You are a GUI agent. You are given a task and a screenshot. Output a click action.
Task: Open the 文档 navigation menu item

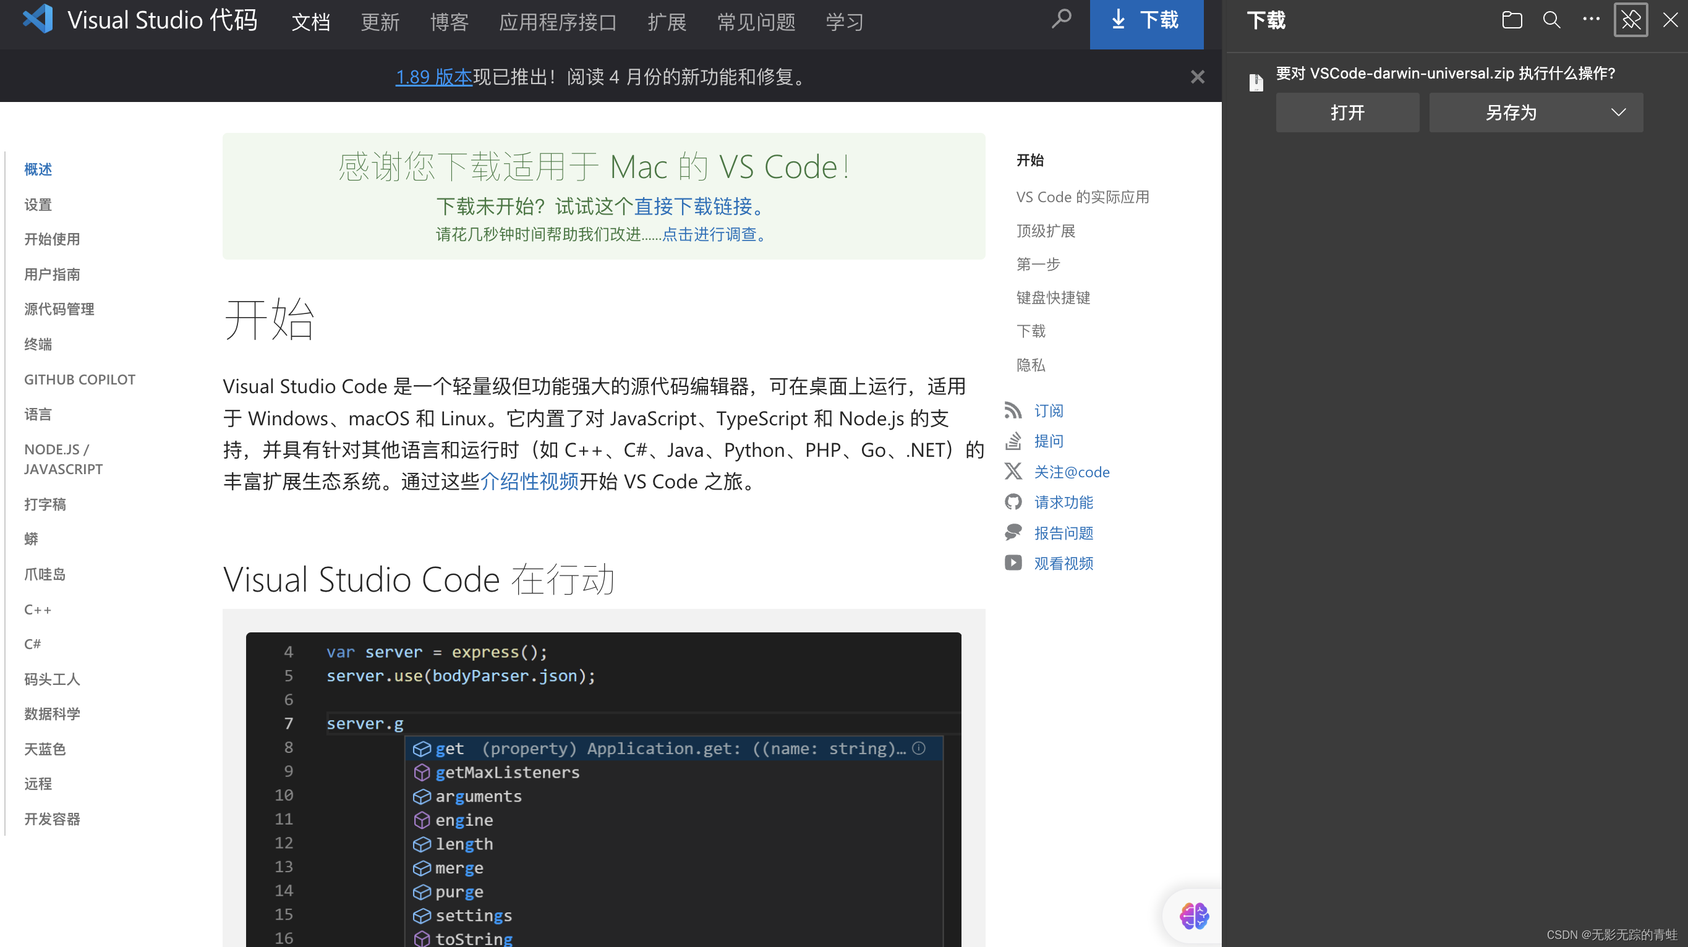tap(310, 22)
